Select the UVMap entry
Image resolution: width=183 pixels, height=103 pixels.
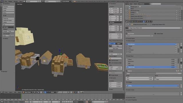(152, 86)
